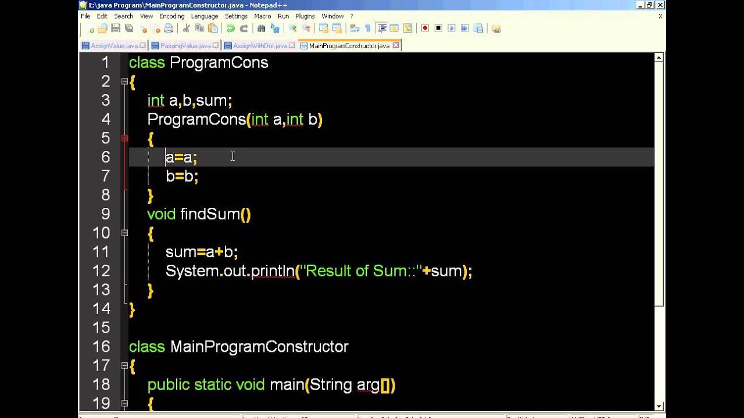Open the Macro menu
The width and height of the screenshot is (744, 418).
coord(263,16)
